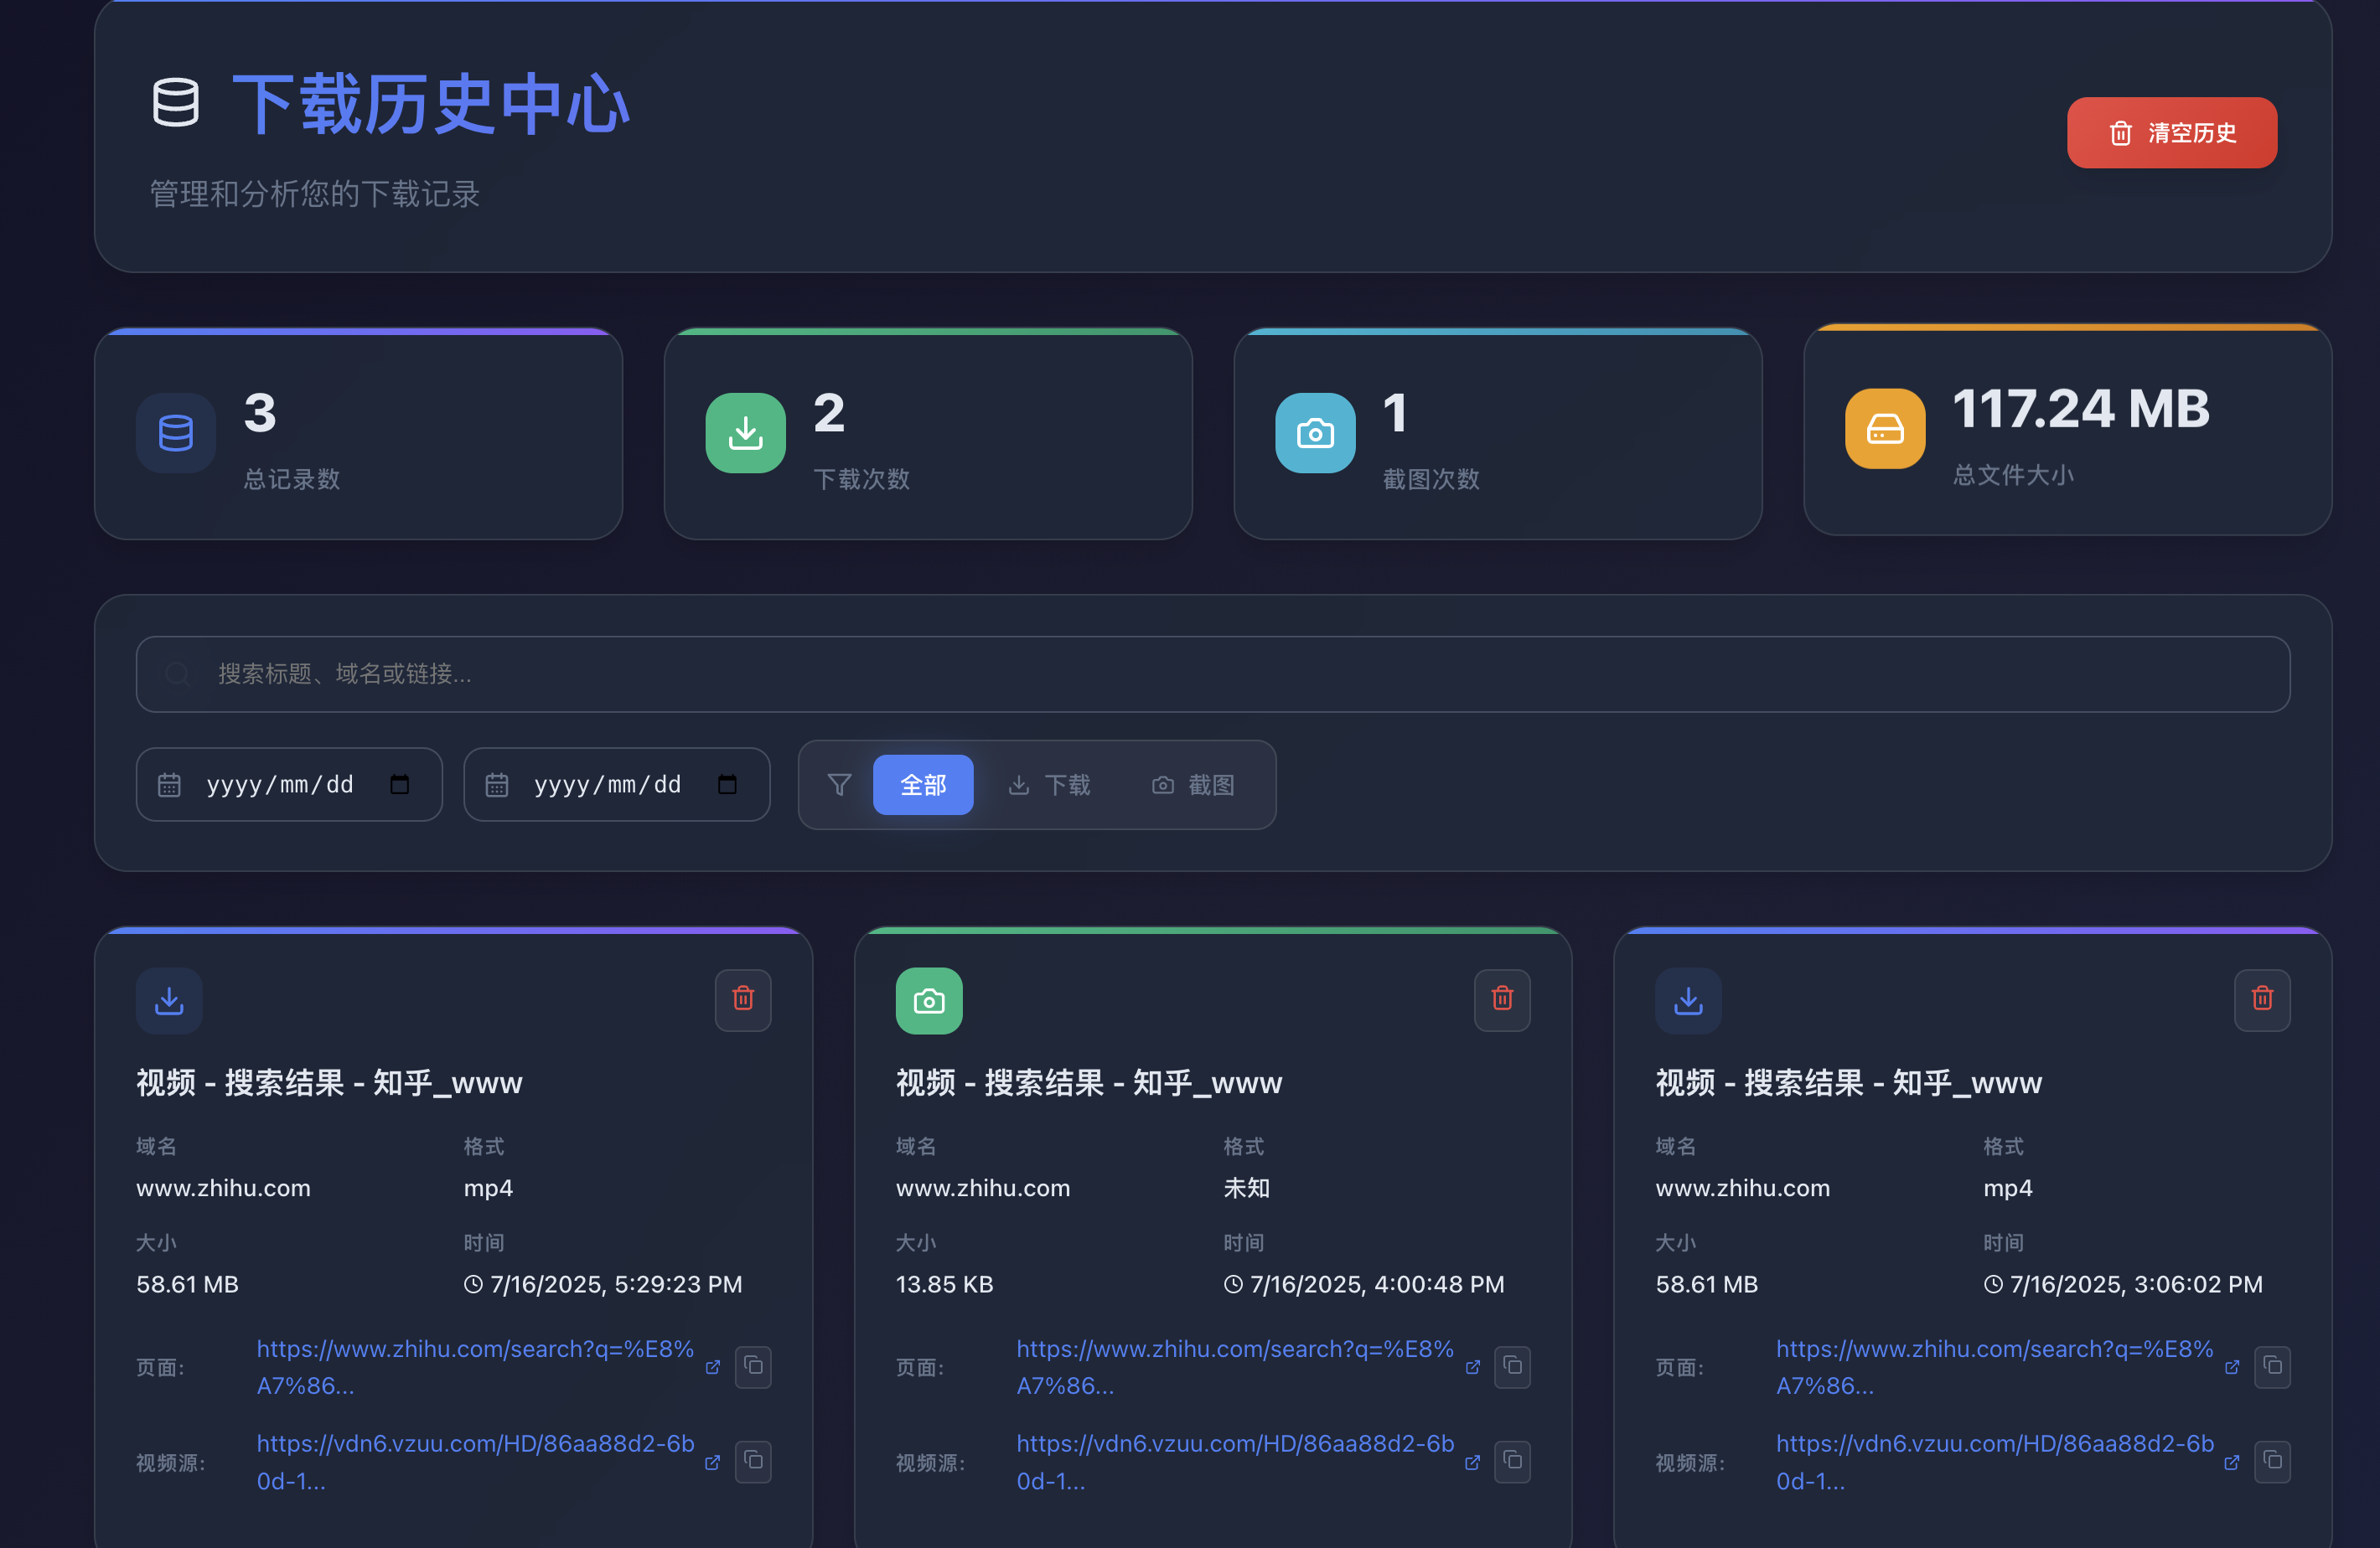The image size is (2380, 1548).
Task: Delete the 3:06:02 PM download record
Action: pos(2262,999)
